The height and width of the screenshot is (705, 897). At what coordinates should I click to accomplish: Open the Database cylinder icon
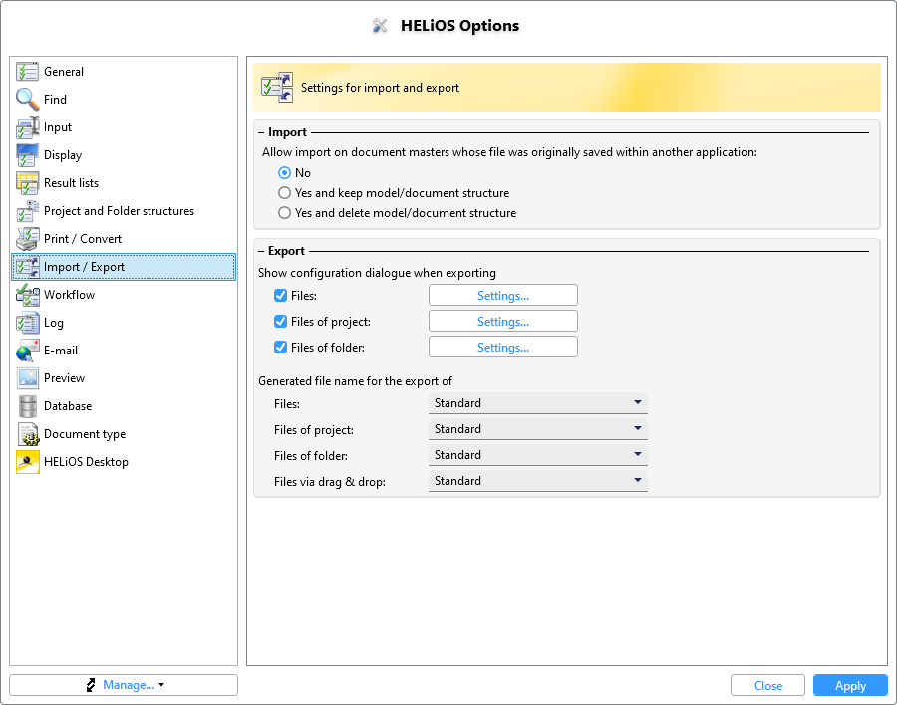pos(27,406)
